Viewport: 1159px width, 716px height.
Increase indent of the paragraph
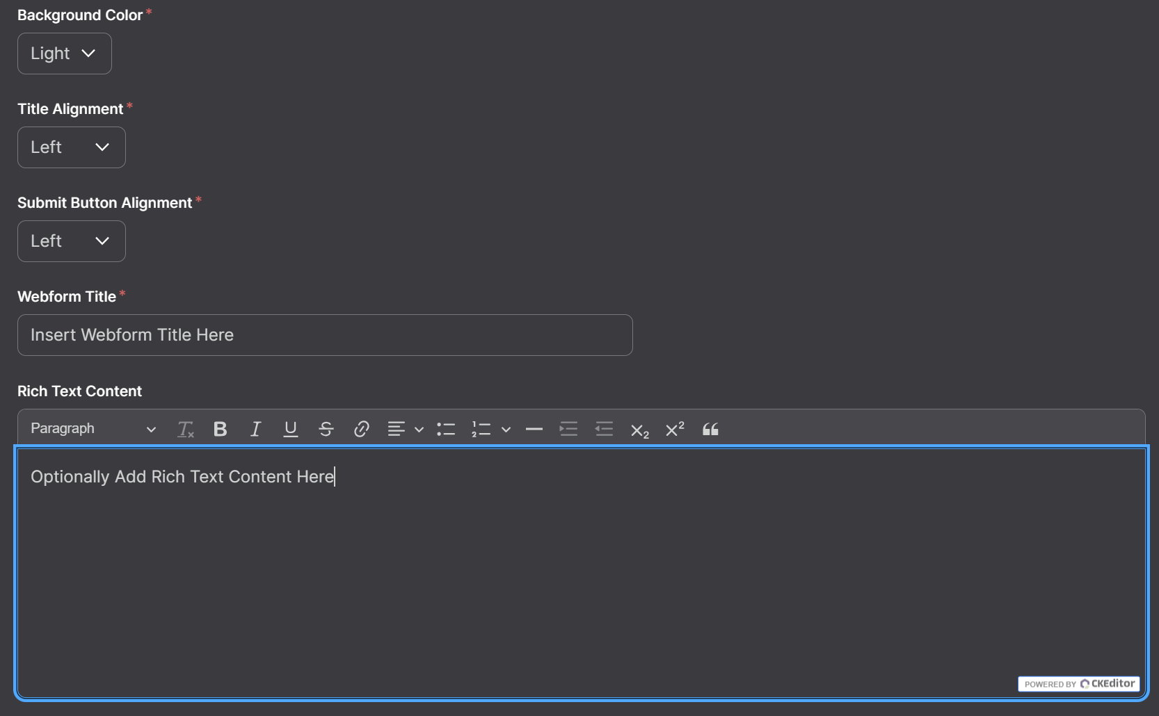[569, 430]
